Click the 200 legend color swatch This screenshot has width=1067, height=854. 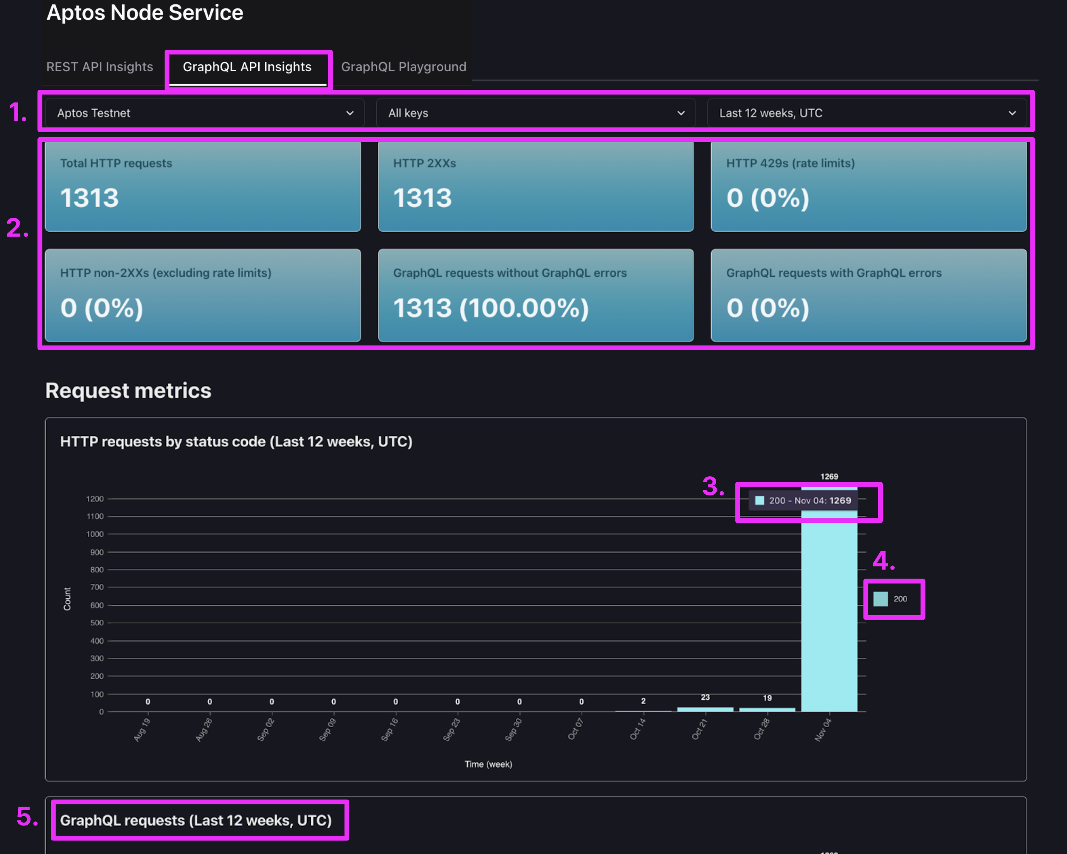coord(880,599)
